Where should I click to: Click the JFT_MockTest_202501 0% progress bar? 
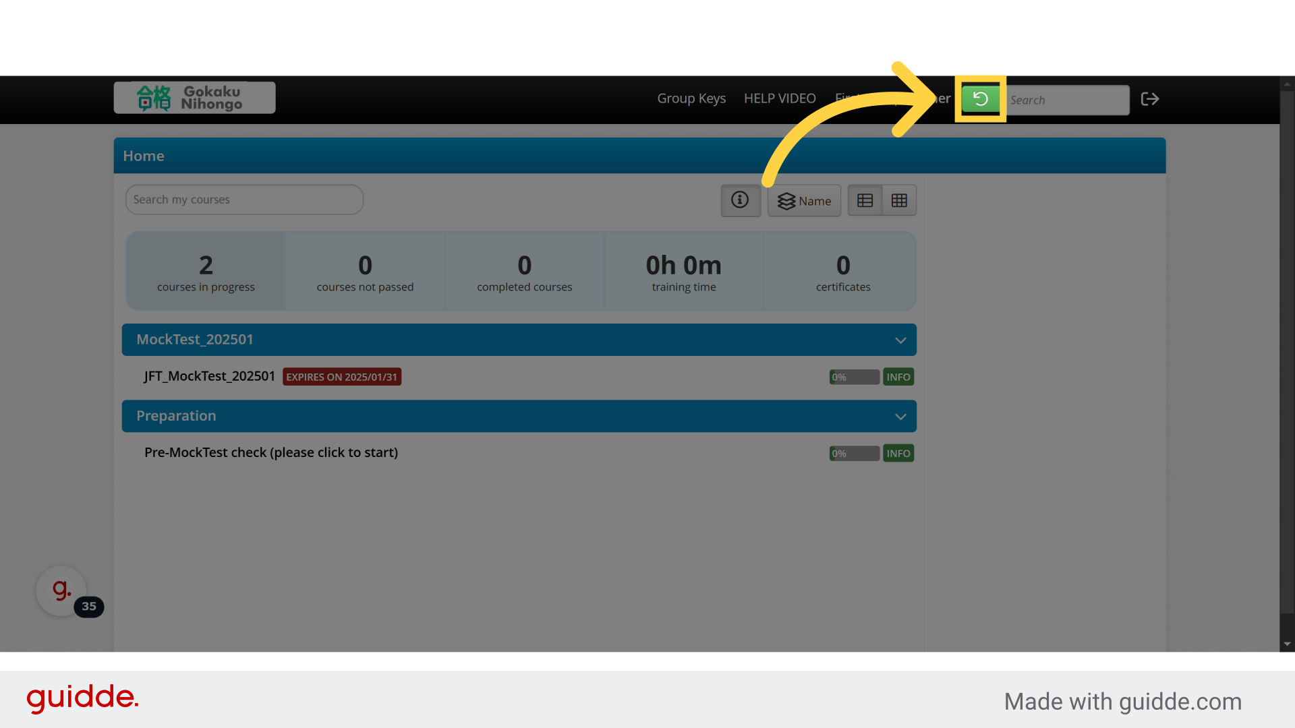pyautogui.click(x=854, y=377)
